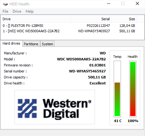The height and width of the screenshot is (136, 145).
Task: Sort list by Size column header
Action: [124, 19]
